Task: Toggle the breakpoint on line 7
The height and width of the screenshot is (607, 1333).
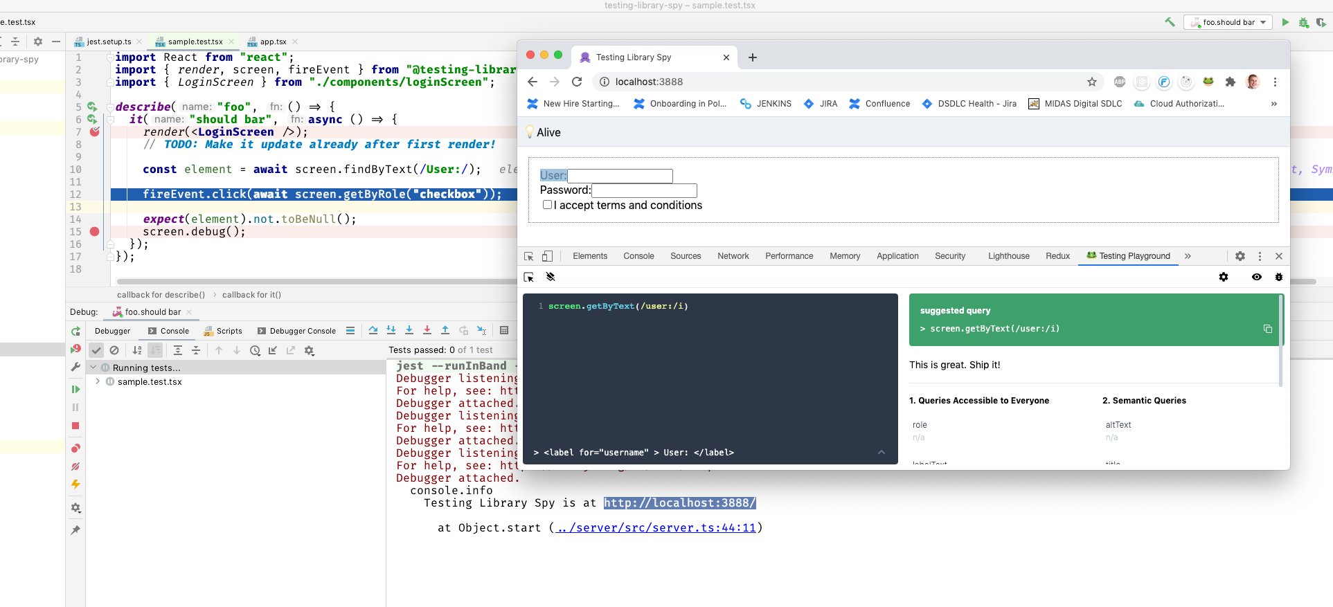Action: [x=95, y=132]
